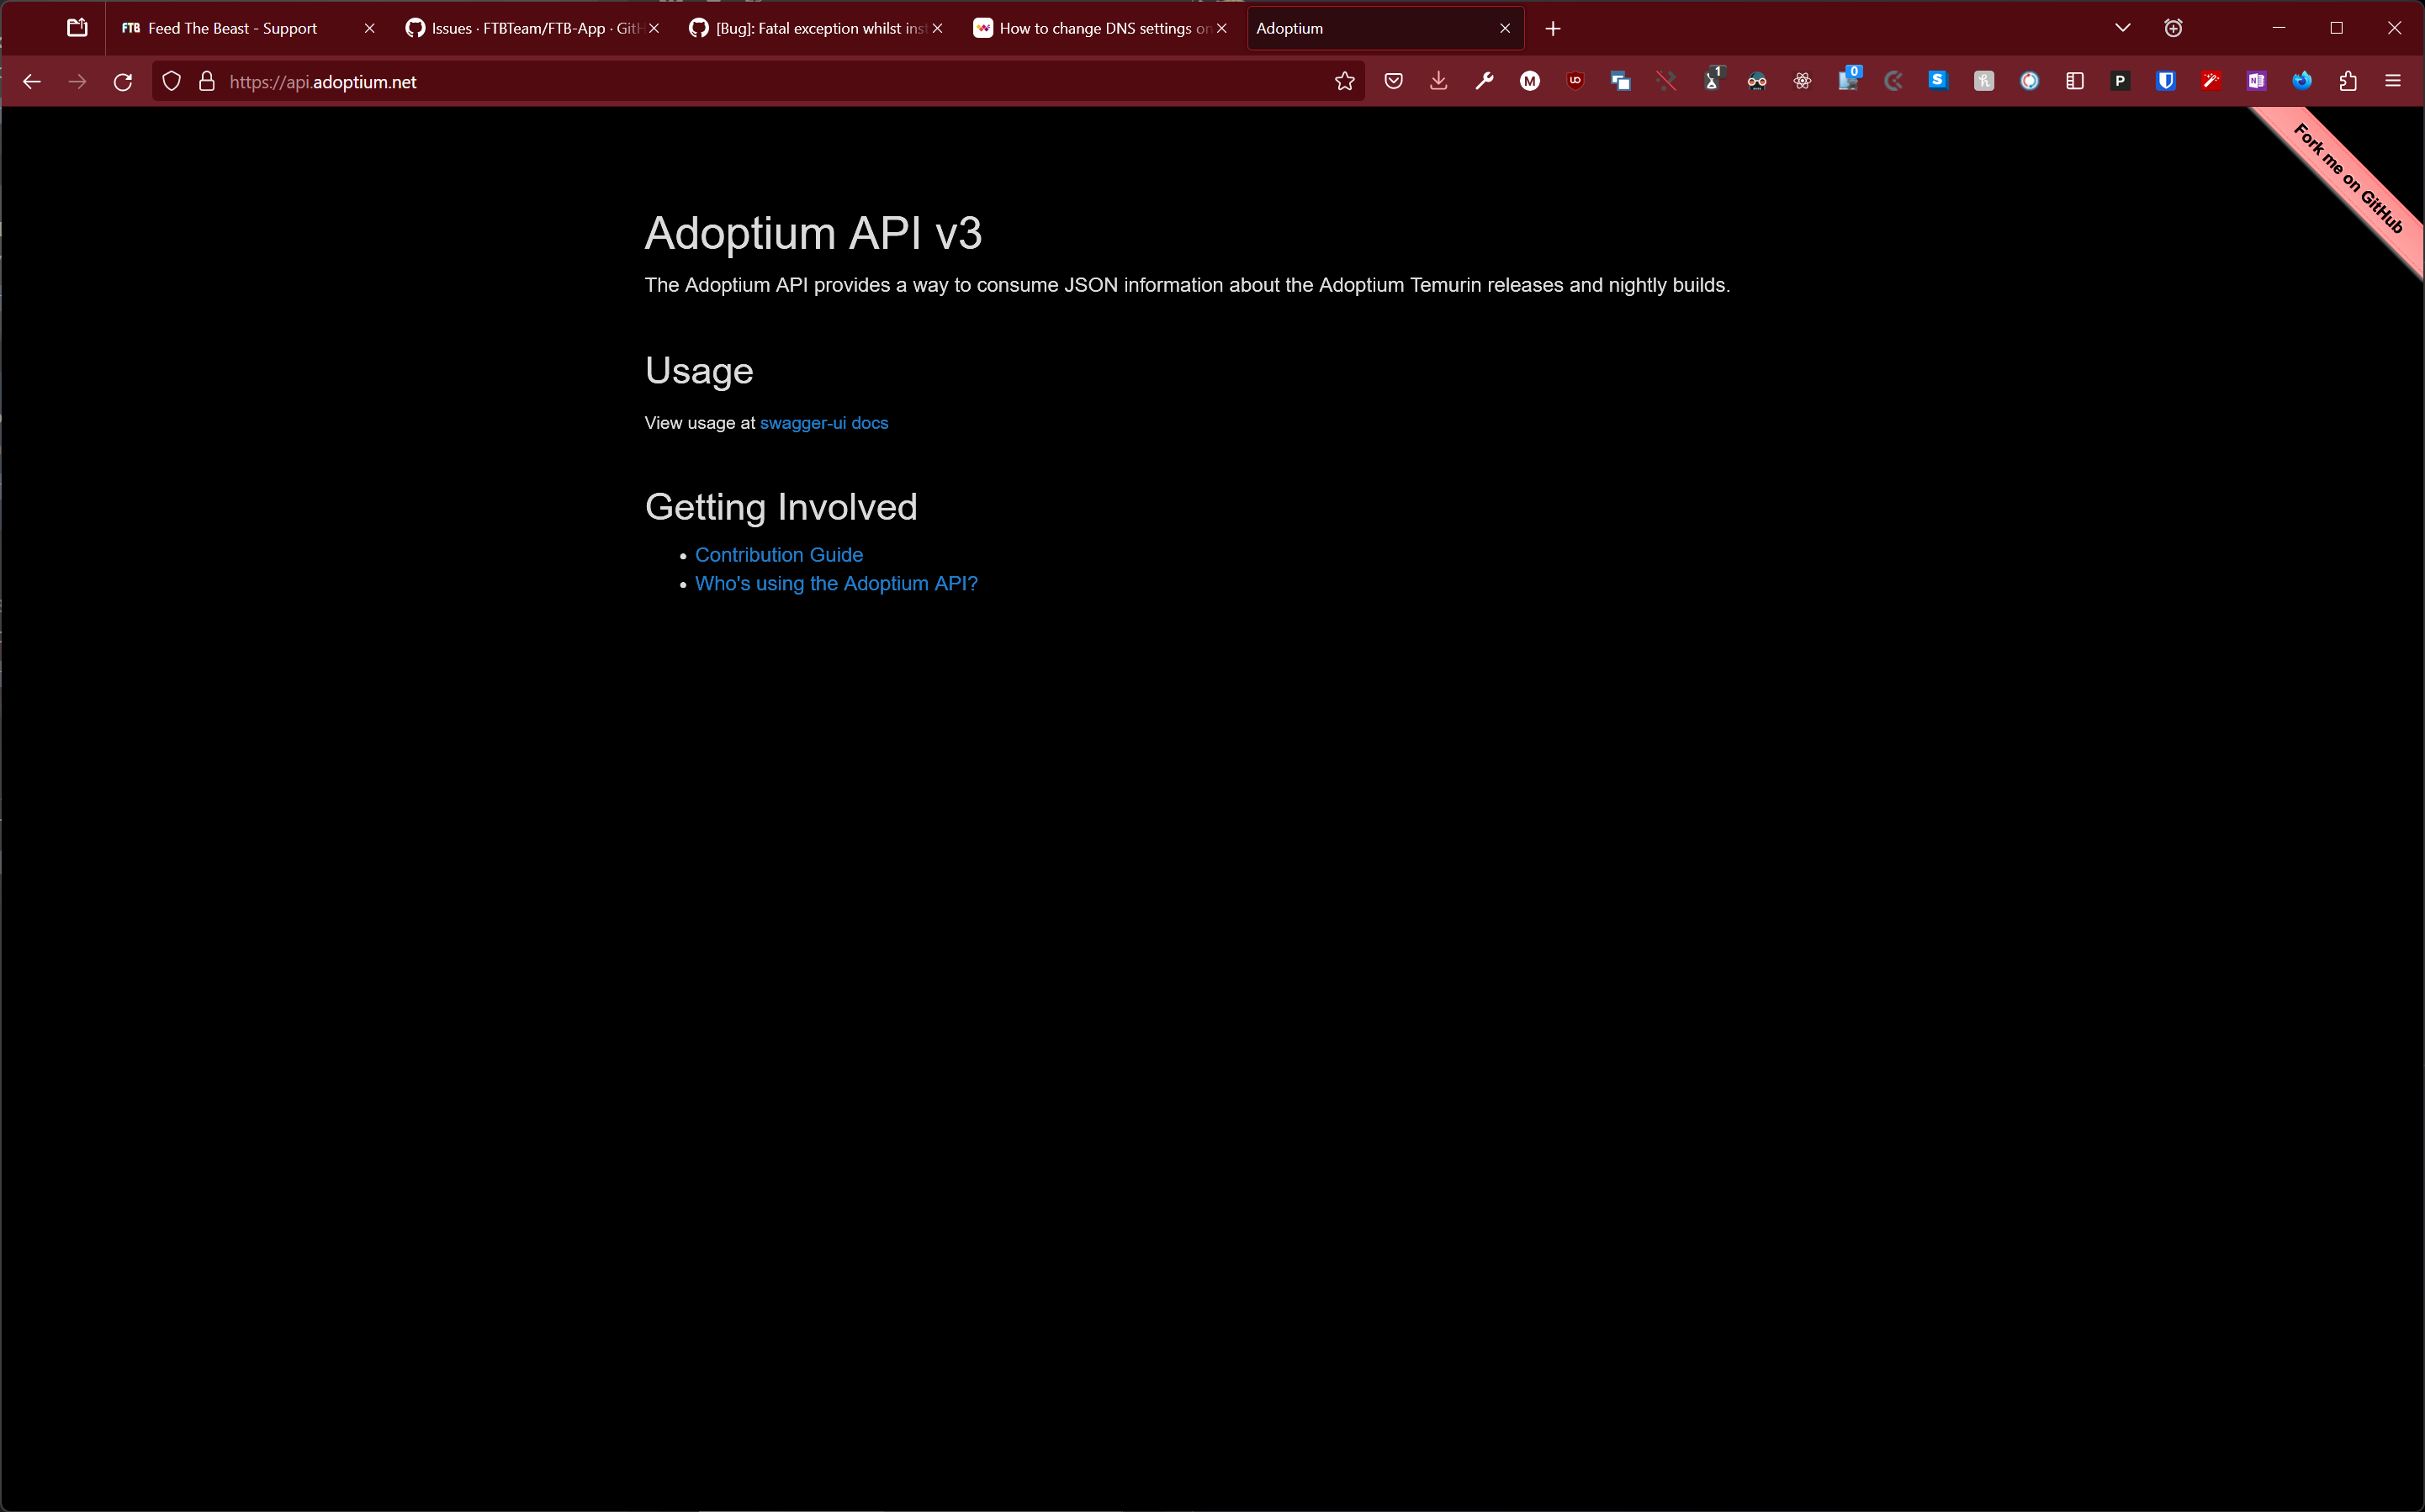Save the page to Pocket
The image size is (2425, 1512).
[x=1393, y=81]
